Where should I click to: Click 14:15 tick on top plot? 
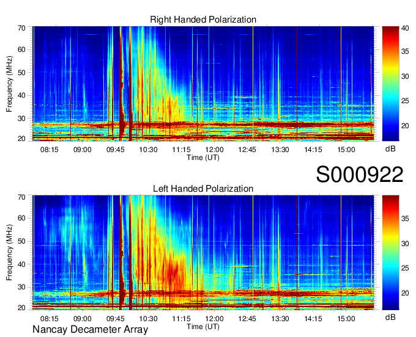pyautogui.click(x=313, y=150)
